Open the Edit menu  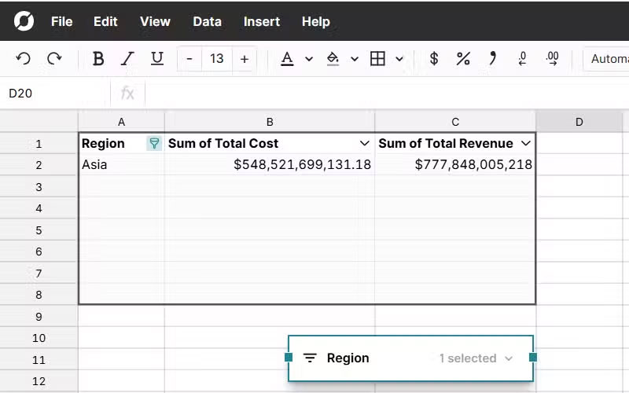105,21
